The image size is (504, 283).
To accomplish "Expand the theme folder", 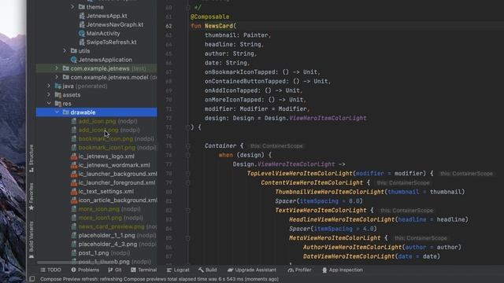I will coord(72,7).
